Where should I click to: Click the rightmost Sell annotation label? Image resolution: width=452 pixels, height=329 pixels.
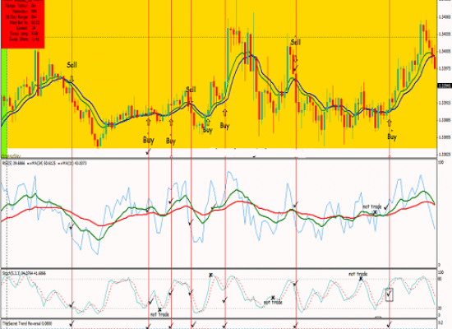(x=296, y=43)
